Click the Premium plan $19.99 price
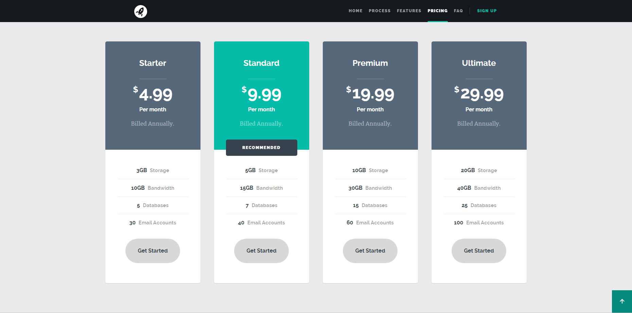 pos(370,94)
